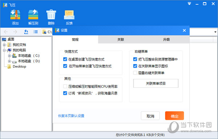218x139 pixels.
Task: Switch to the 关联 tab
Action: click(121, 39)
